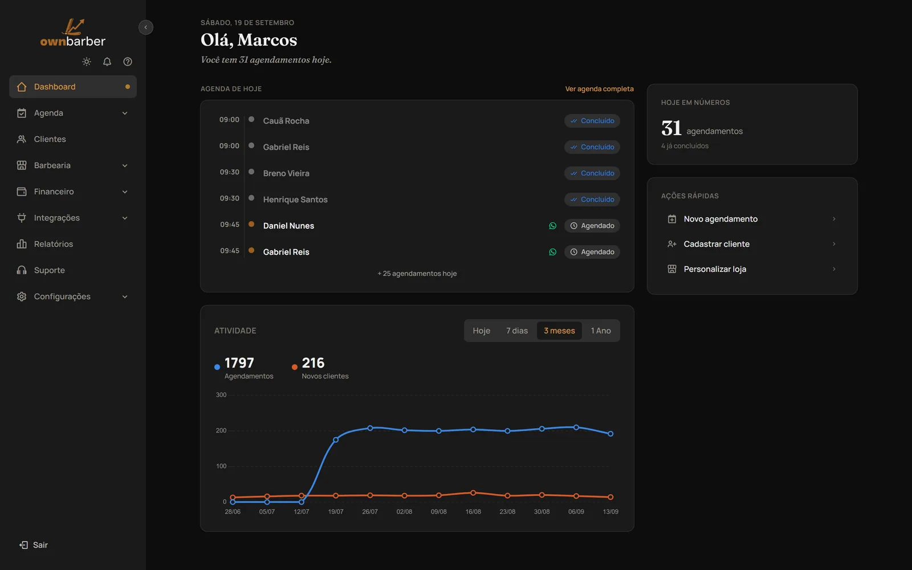Switch activity range to Hoje

[x=482, y=331]
